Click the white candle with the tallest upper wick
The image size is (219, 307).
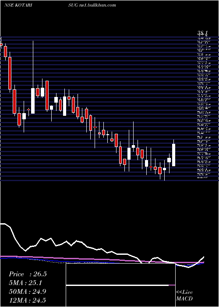(33, 101)
